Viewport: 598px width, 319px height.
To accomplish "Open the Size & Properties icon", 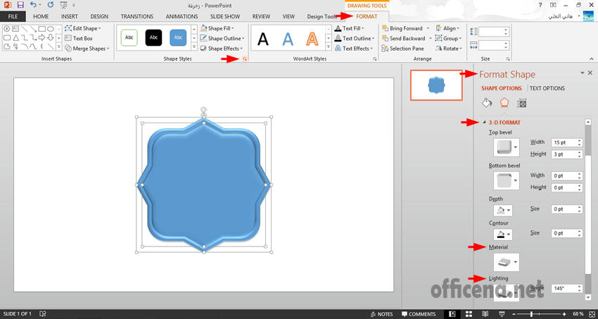I will [521, 104].
